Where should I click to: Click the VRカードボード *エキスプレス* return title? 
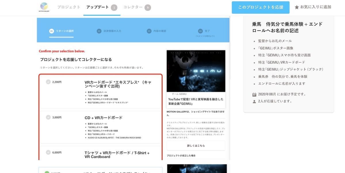coord(118,84)
